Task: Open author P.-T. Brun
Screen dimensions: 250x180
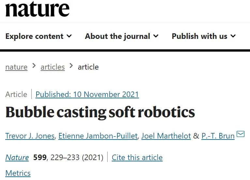Action: click(x=218, y=136)
